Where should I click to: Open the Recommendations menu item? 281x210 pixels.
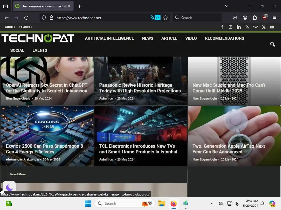(x=224, y=38)
